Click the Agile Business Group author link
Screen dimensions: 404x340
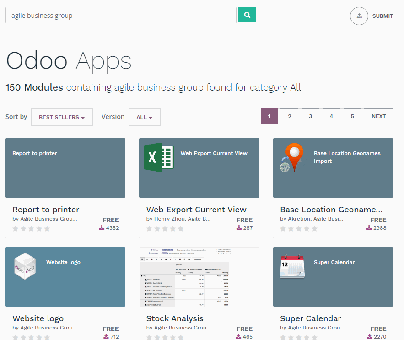click(x=48, y=219)
